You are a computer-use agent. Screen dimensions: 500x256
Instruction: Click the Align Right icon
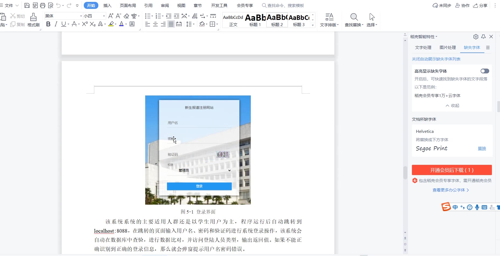(163, 24)
